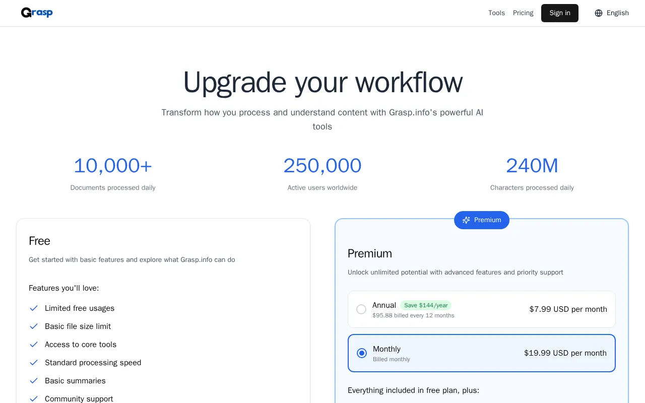Screen dimensions: 645x403
Task: Click the Upgrade your workflow heading
Action: (x=322, y=82)
